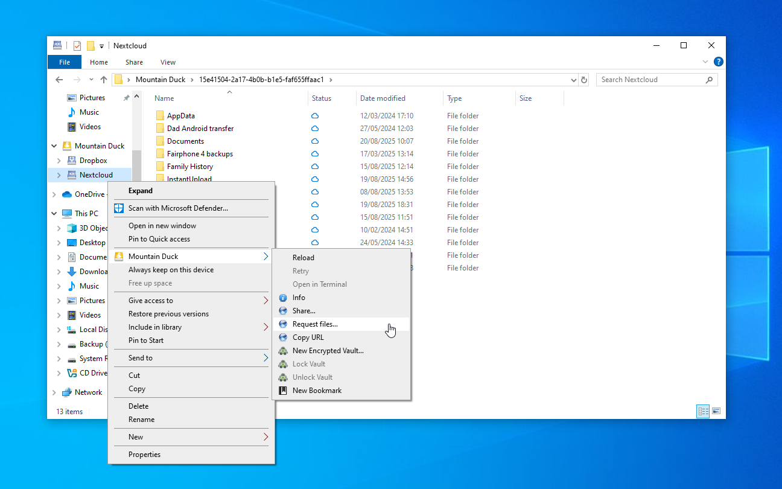Choose Properties in the context menu

191,455
